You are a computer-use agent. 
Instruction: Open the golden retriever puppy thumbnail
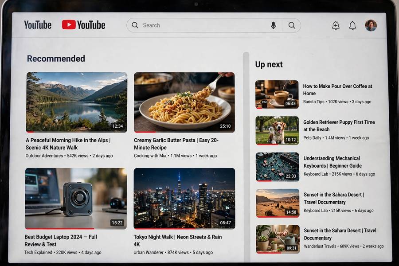pos(277,131)
